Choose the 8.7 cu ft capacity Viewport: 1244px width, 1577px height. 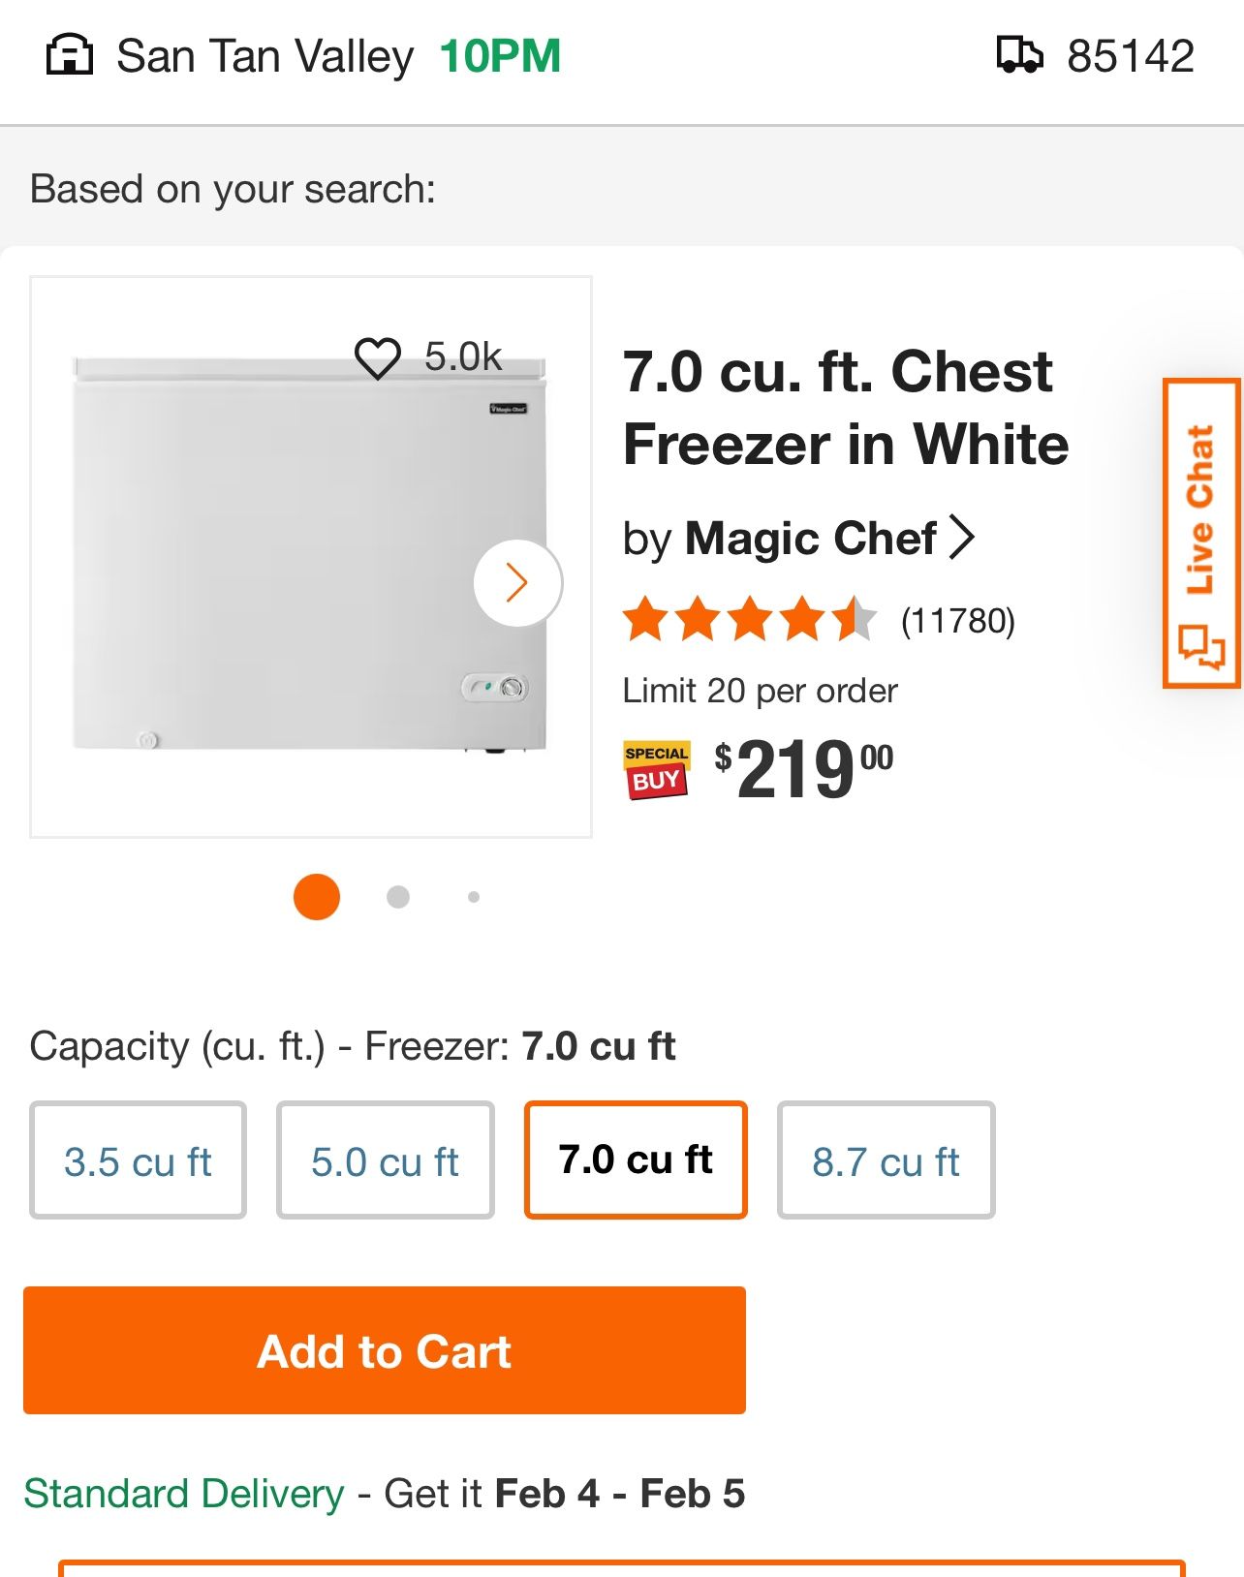(x=886, y=1160)
